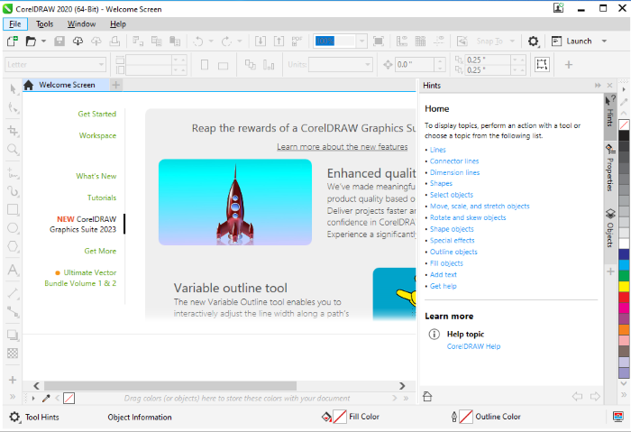Open the zoom level dropdown

coord(361,41)
